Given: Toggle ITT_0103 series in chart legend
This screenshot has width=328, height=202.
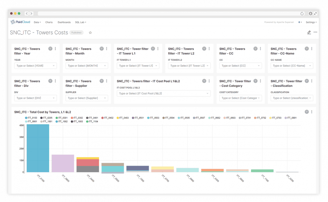Looking at the screenshot, I should pos(31,118).
